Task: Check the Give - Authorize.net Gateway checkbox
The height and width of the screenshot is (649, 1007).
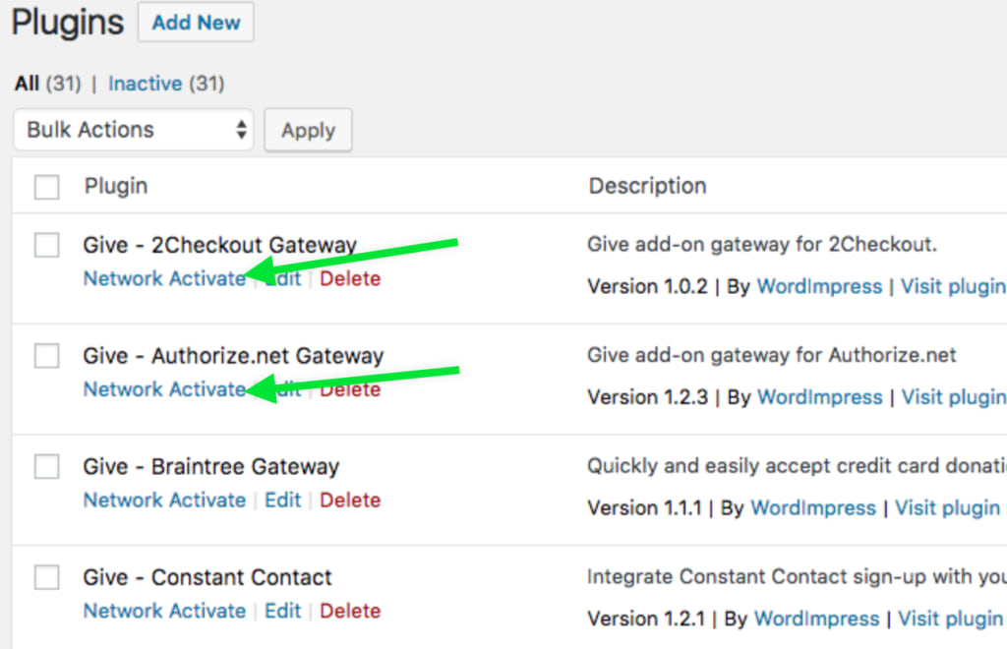Action: (x=47, y=356)
